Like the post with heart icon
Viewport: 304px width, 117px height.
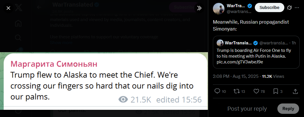256,91
